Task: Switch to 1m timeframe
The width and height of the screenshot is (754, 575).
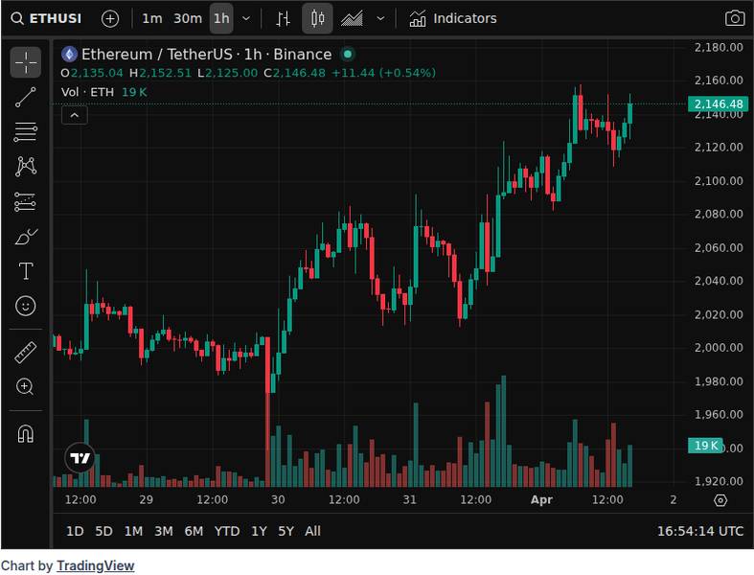Action: point(152,19)
